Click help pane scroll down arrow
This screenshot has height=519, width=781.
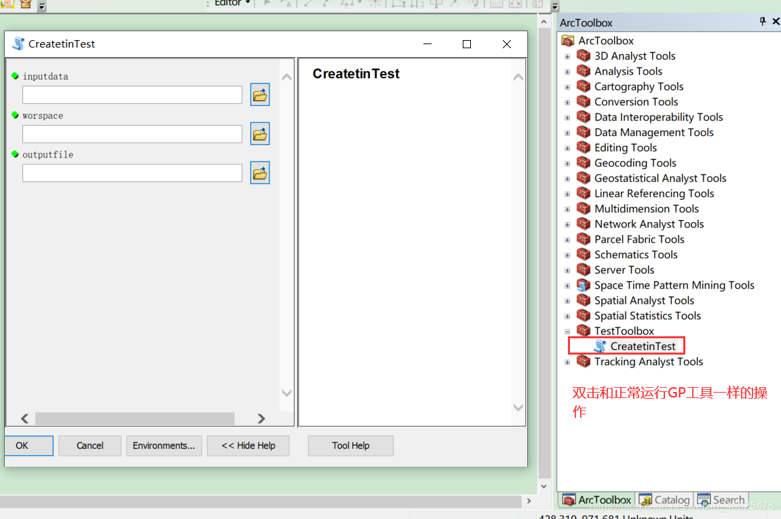(518, 408)
